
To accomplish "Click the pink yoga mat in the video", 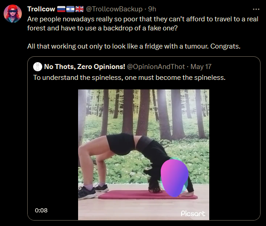I will tap(148, 195).
